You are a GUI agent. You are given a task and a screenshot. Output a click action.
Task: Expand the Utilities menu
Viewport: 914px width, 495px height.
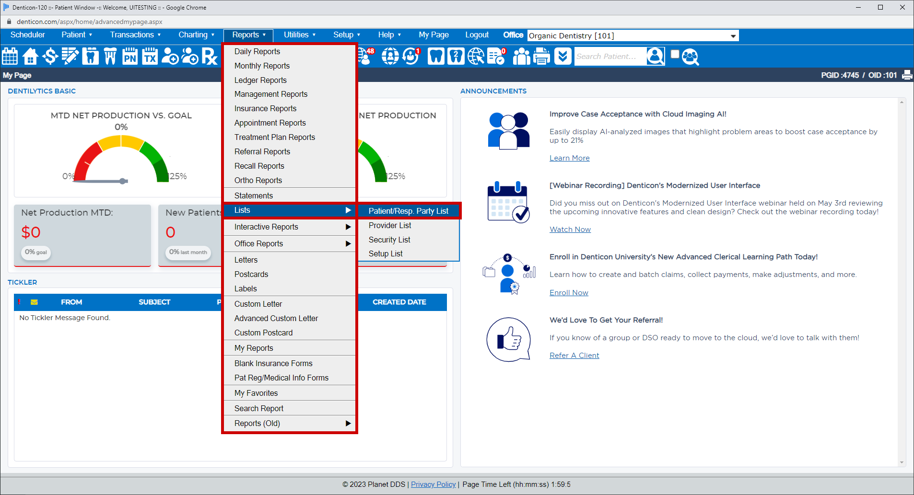[x=300, y=35]
